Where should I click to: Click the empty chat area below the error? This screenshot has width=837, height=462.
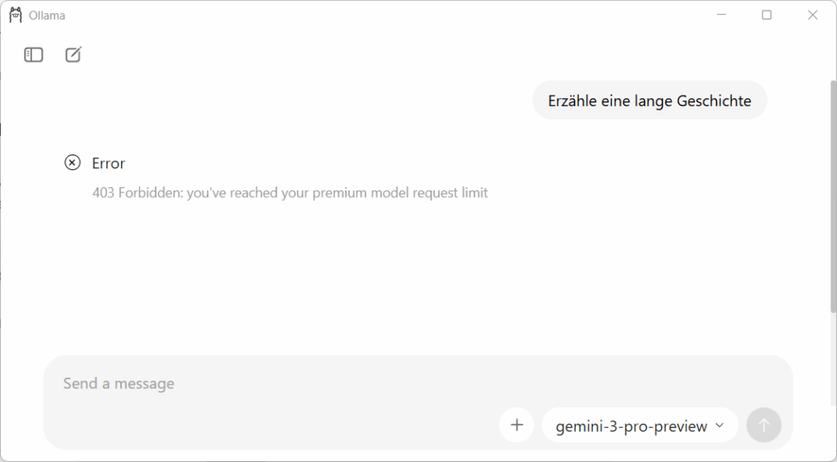click(409, 278)
